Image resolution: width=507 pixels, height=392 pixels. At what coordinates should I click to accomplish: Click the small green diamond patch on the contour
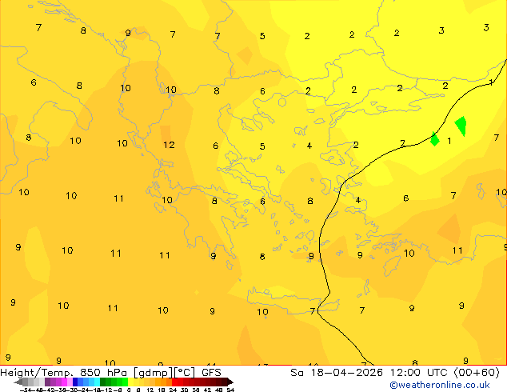click(x=434, y=139)
